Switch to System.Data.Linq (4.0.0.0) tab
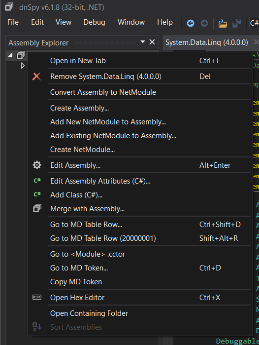This screenshot has width=259, height=345. (x=206, y=42)
